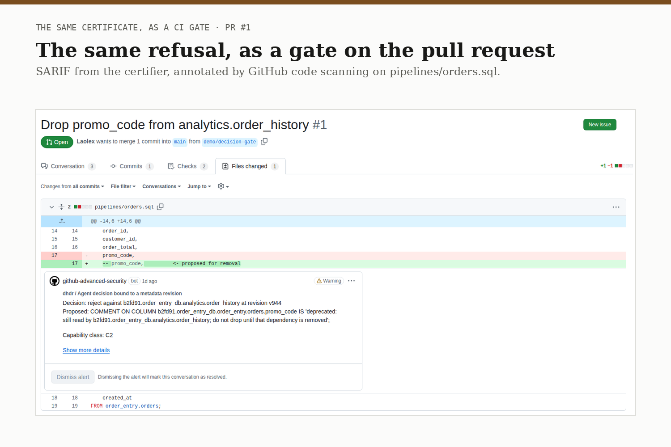This screenshot has height=447, width=671.
Task: Switch to Conversation tab
Action: pyautogui.click(x=68, y=166)
